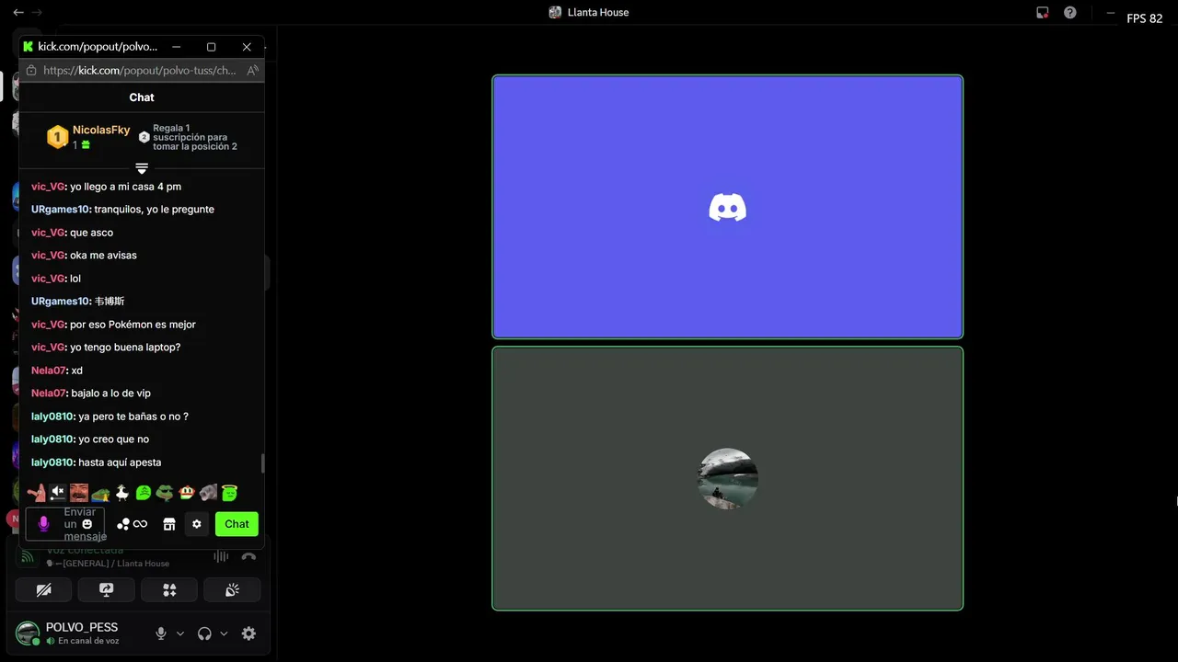
Task: Click laly0810 username on 'hasta aquí apesta'
Action: point(53,462)
